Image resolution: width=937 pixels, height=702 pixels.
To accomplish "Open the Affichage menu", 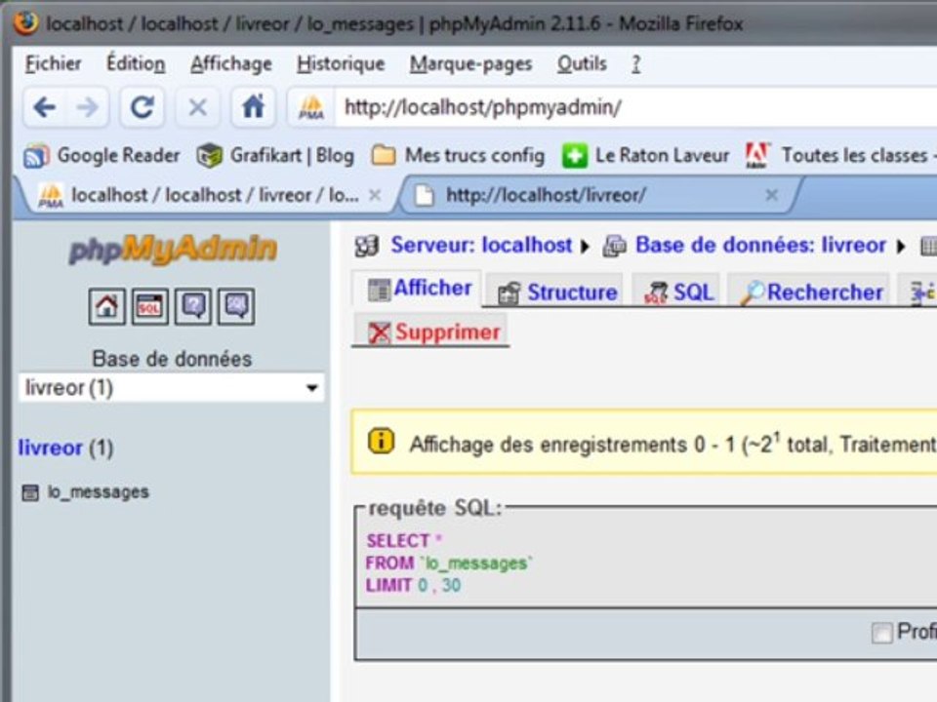I will 231,63.
